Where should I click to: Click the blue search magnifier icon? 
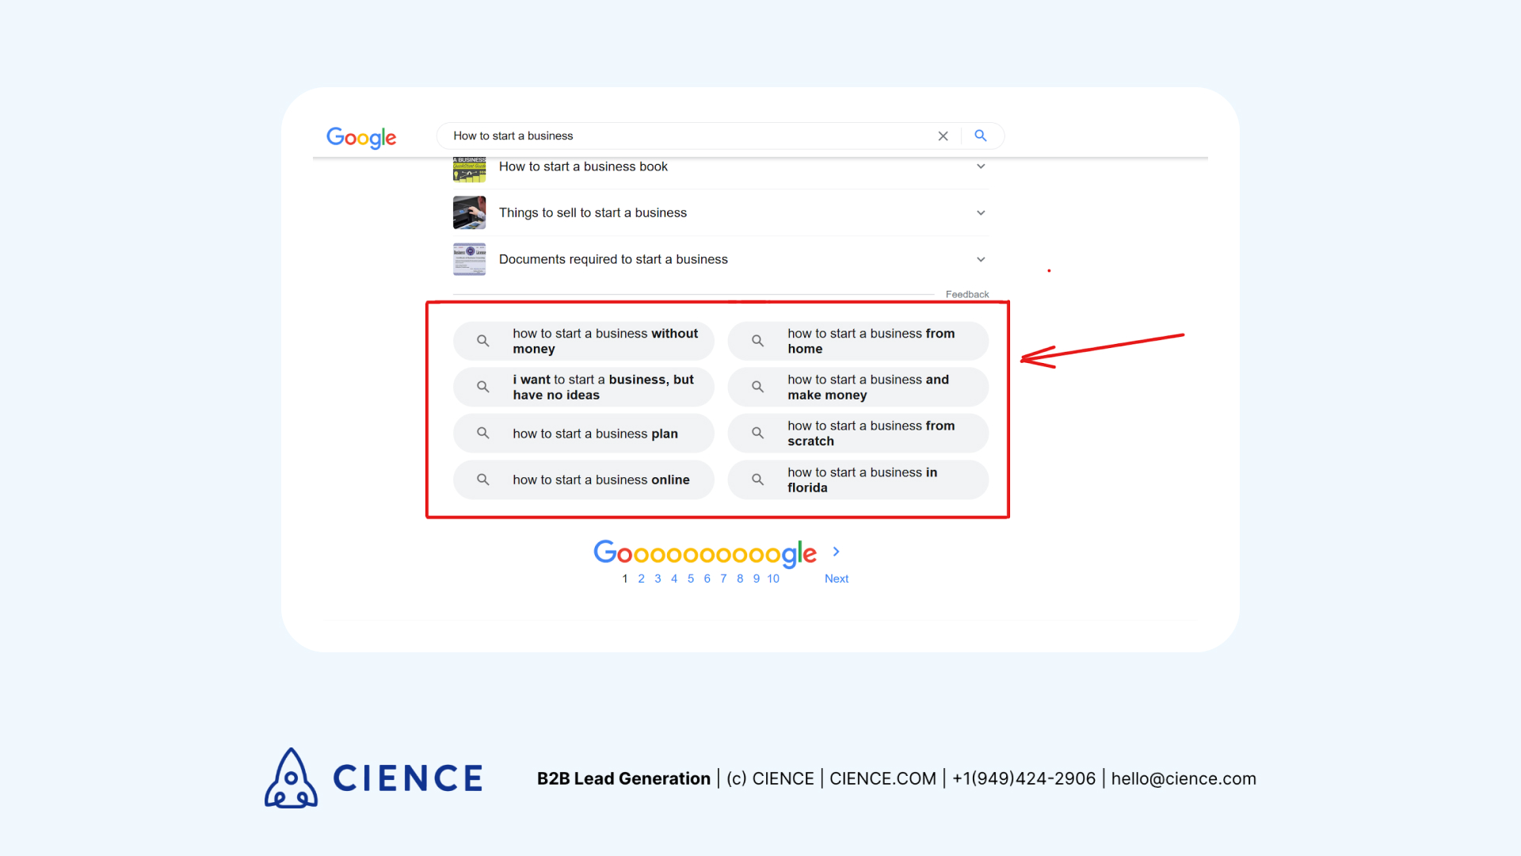(980, 136)
